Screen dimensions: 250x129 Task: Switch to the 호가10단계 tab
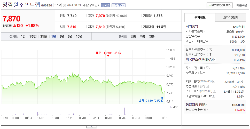(x=231, y=17)
